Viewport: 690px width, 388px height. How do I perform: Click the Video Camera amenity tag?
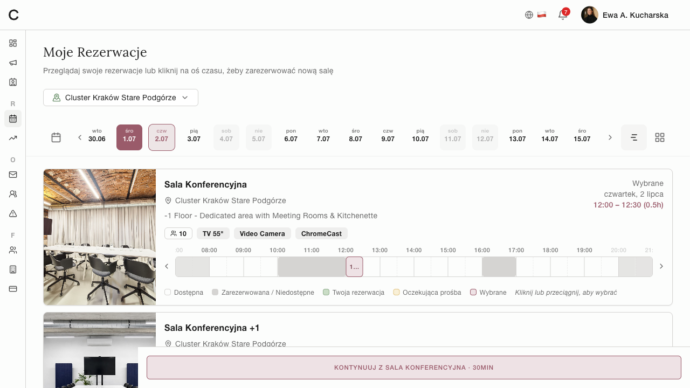(x=263, y=233)
